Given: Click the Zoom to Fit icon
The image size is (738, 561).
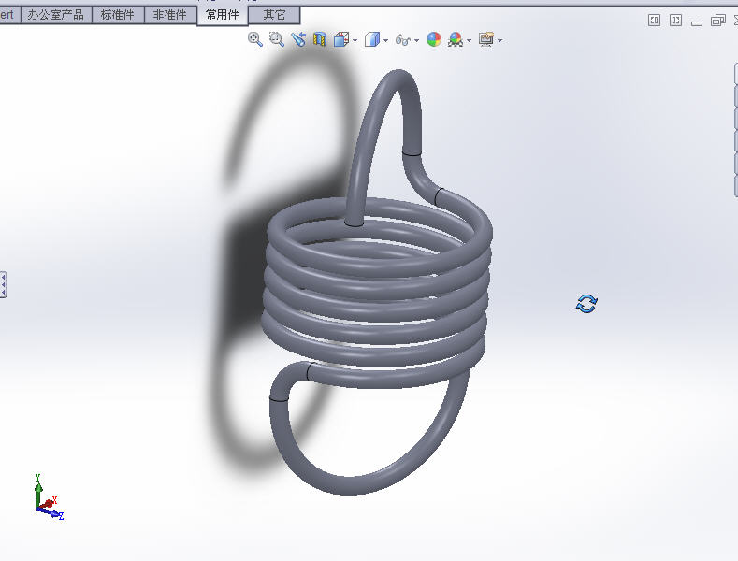Looking at the screenshot, I should pos(255,39).
